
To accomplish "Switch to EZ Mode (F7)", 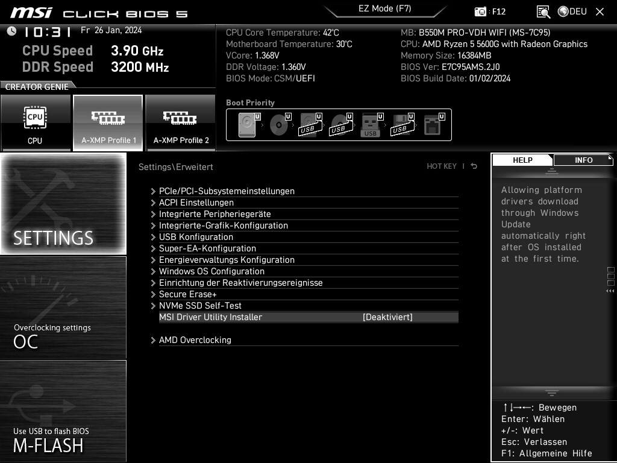I will coord(384,8).
